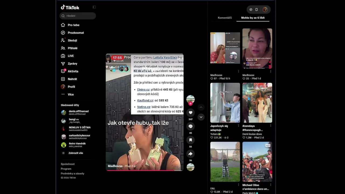
Task: Select the Mohlo by se ti líbit tab
Action: tap(253, 18)
